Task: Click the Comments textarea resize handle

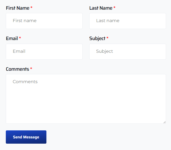Action: [x=164, y=122]
